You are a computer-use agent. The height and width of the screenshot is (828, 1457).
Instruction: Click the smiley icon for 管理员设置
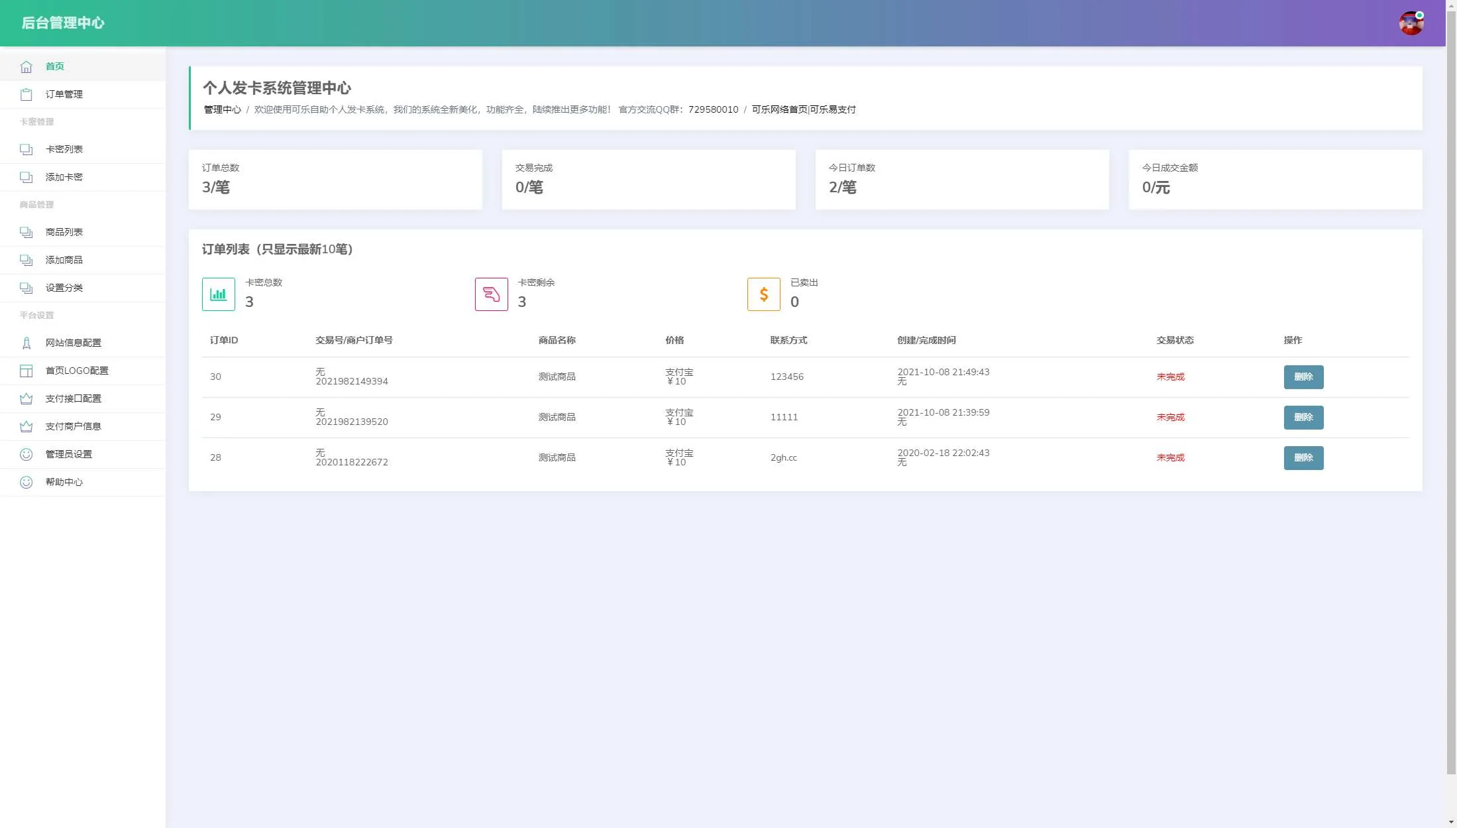(26, 455)
